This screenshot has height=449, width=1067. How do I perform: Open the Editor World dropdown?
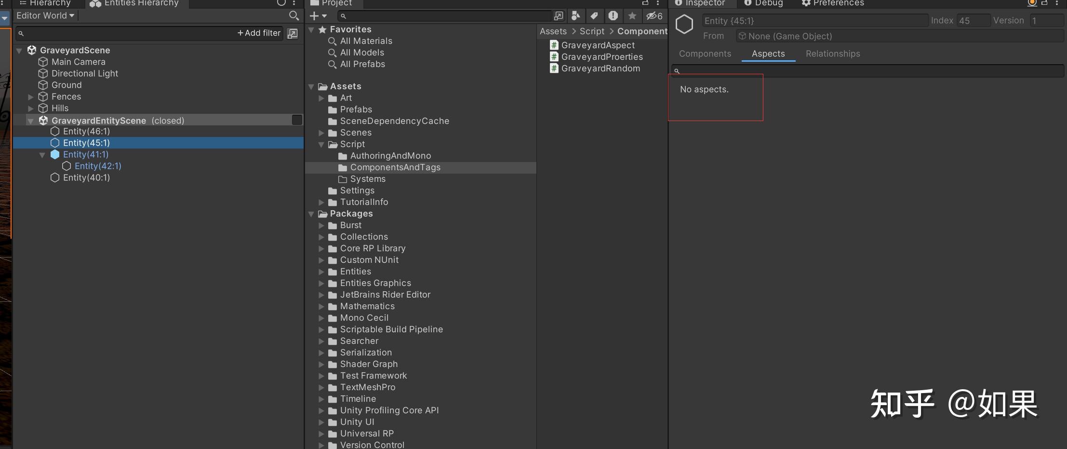45,15
